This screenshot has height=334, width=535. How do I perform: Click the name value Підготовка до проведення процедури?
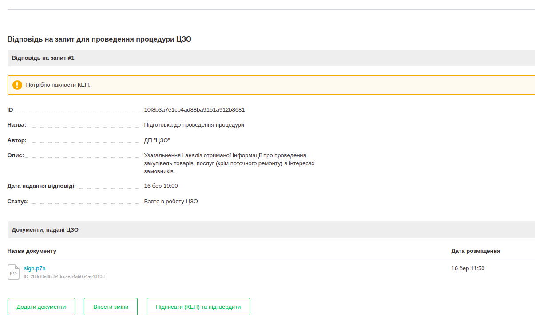pos(194,125)
